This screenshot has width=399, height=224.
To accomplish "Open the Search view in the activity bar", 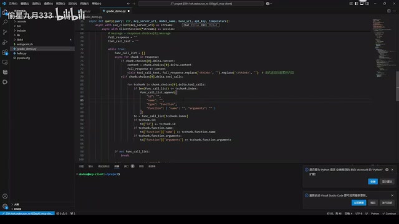I will [x=5, y=22].
